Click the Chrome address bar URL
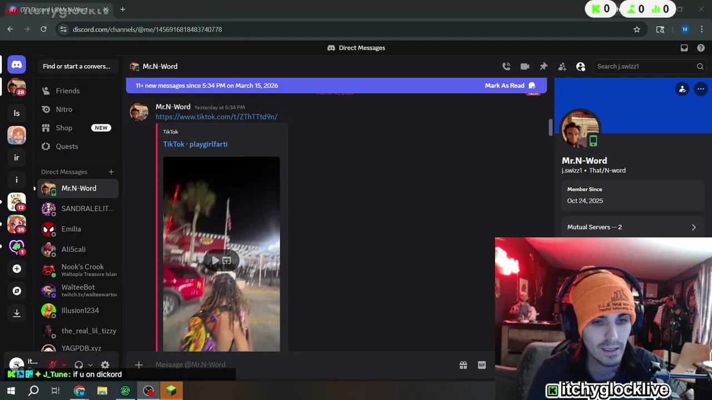712x400 pixels. (x=147, y=29)
